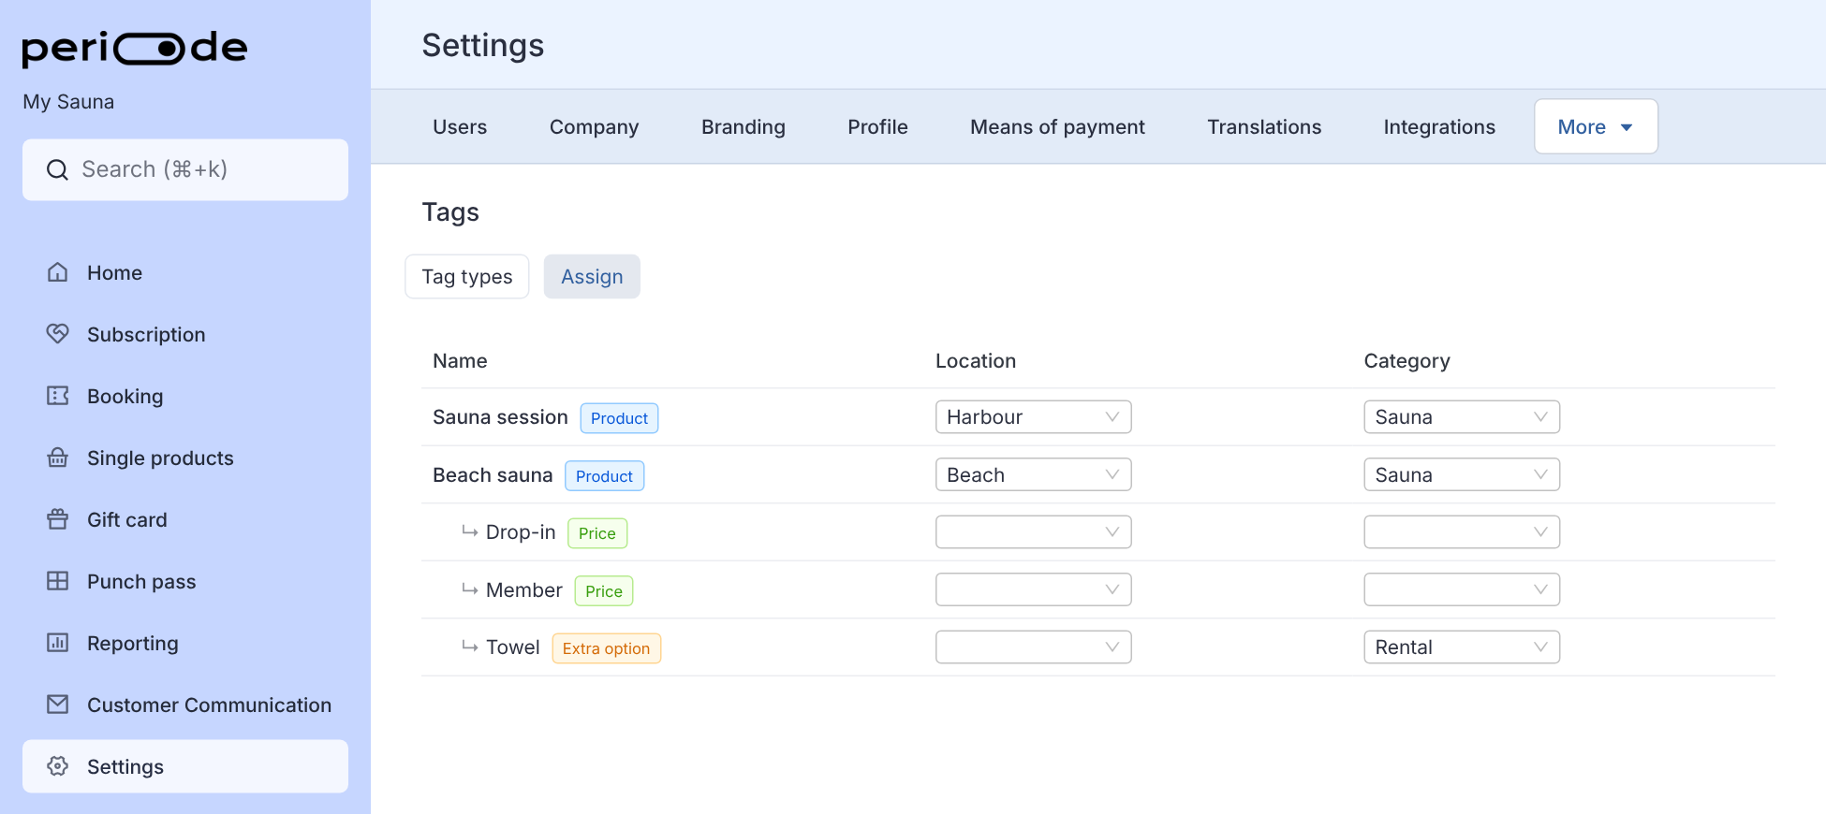Click the Towel row name
Image resolution: width=1826 pixels, height=814 pixels.
pos(513,647)
